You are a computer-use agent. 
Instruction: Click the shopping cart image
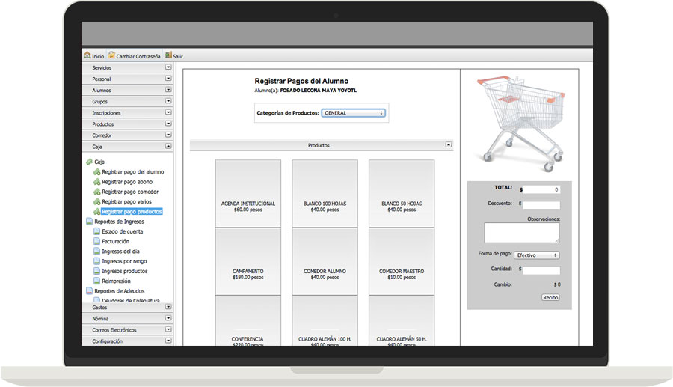click(520, 124)
